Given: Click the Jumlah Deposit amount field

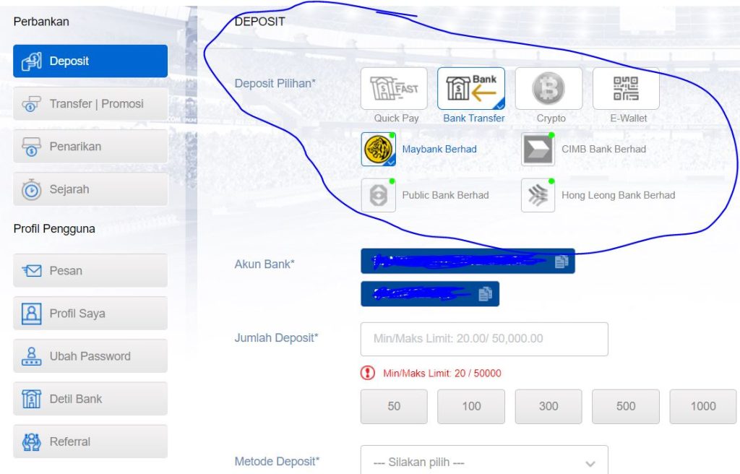Looking at the screenshot, I should (x=483, y=339).
